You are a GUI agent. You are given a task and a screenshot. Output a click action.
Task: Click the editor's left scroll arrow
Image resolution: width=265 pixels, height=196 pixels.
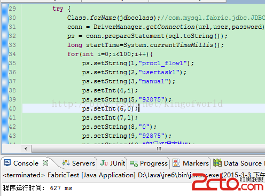click(26, 148)
